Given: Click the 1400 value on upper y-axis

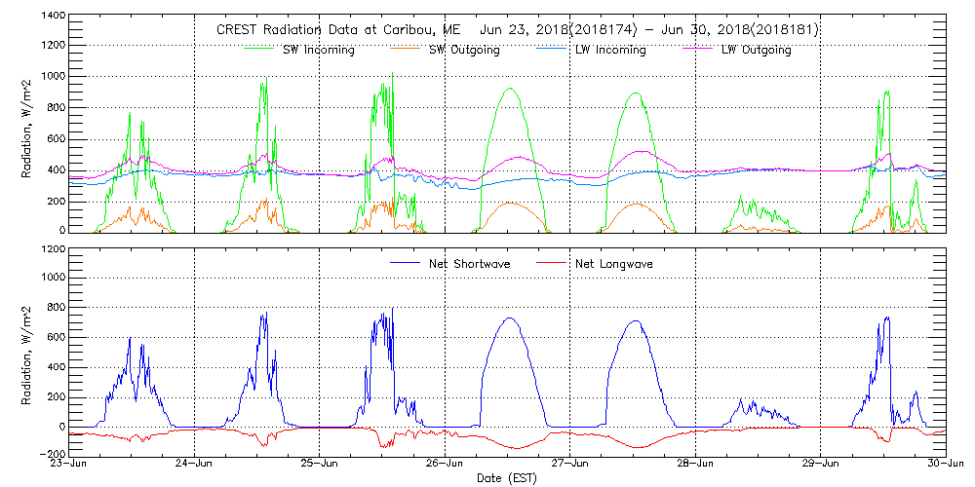Looking at the screenshot, I should click(52, 17).
